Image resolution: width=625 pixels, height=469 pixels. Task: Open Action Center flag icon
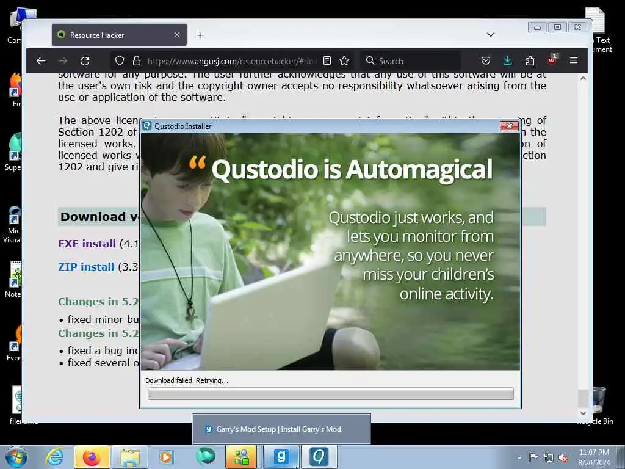point(533,457)
